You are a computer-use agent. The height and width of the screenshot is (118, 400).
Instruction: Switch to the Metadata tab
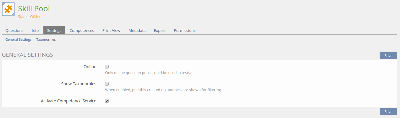pos(137,30)
